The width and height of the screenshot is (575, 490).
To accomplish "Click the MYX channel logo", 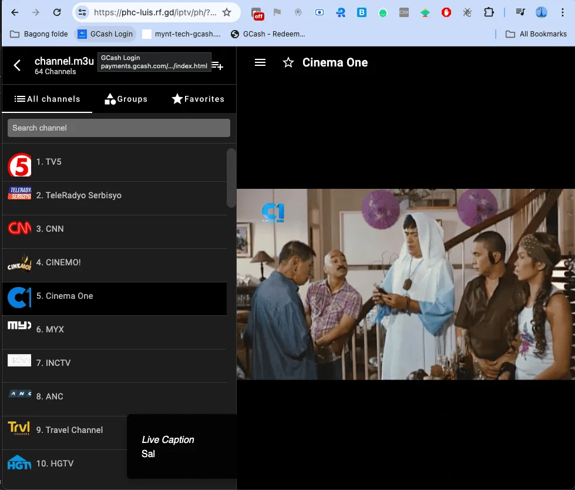I will pos(19,325).
